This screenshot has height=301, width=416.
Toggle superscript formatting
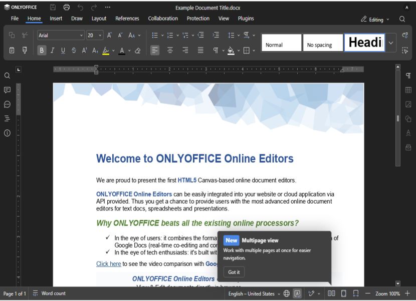coord(84,50)
